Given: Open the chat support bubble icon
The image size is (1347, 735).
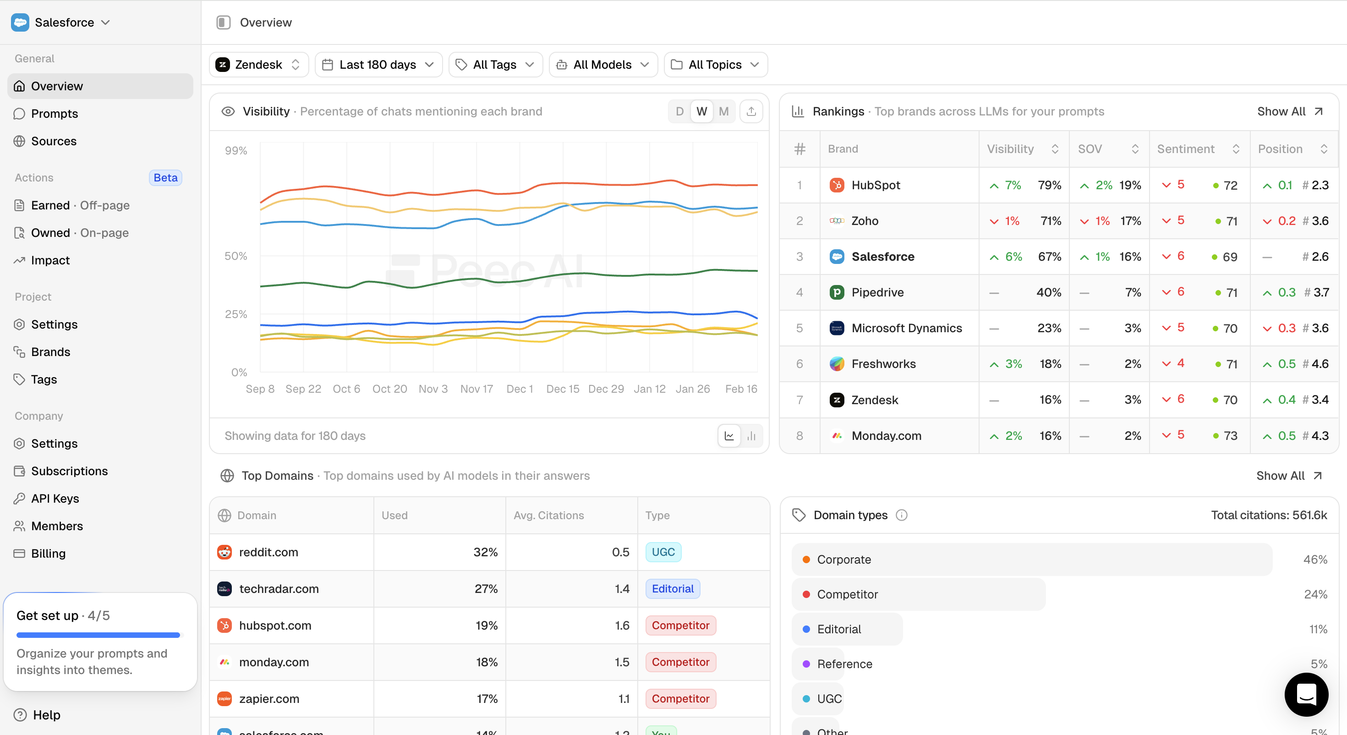Looking at the screenshot, I should pyautogui.click(x=1306, y=694).
